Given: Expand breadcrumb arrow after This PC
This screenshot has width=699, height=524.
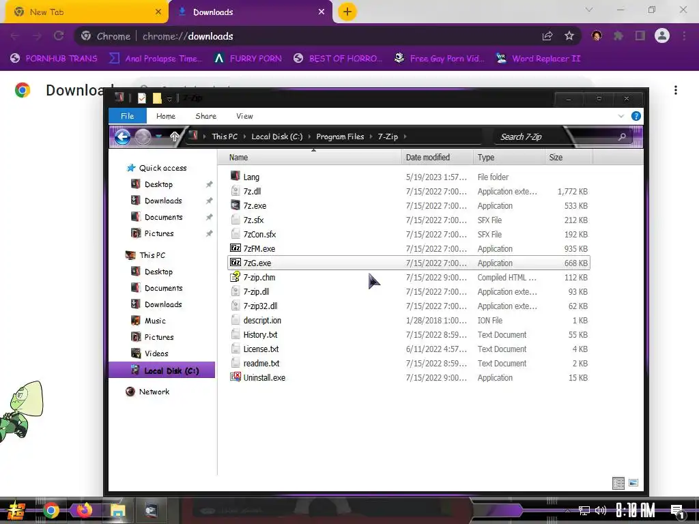Looking at the screenshot, I should 244,136.
